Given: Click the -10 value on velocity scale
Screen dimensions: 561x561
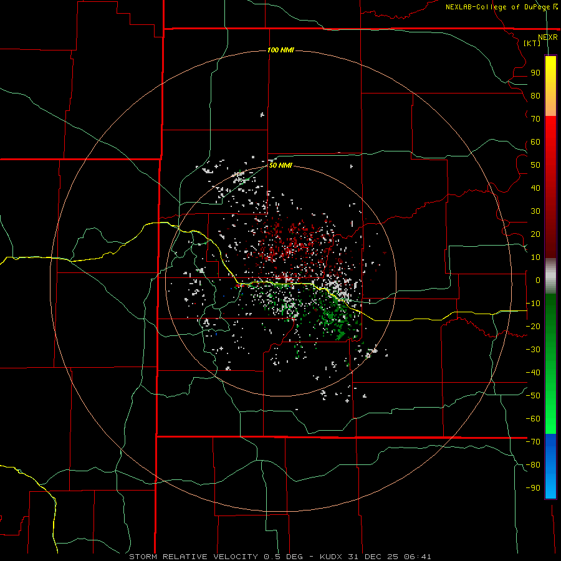Looking at the screenshot, I should [x=533, y=304].
